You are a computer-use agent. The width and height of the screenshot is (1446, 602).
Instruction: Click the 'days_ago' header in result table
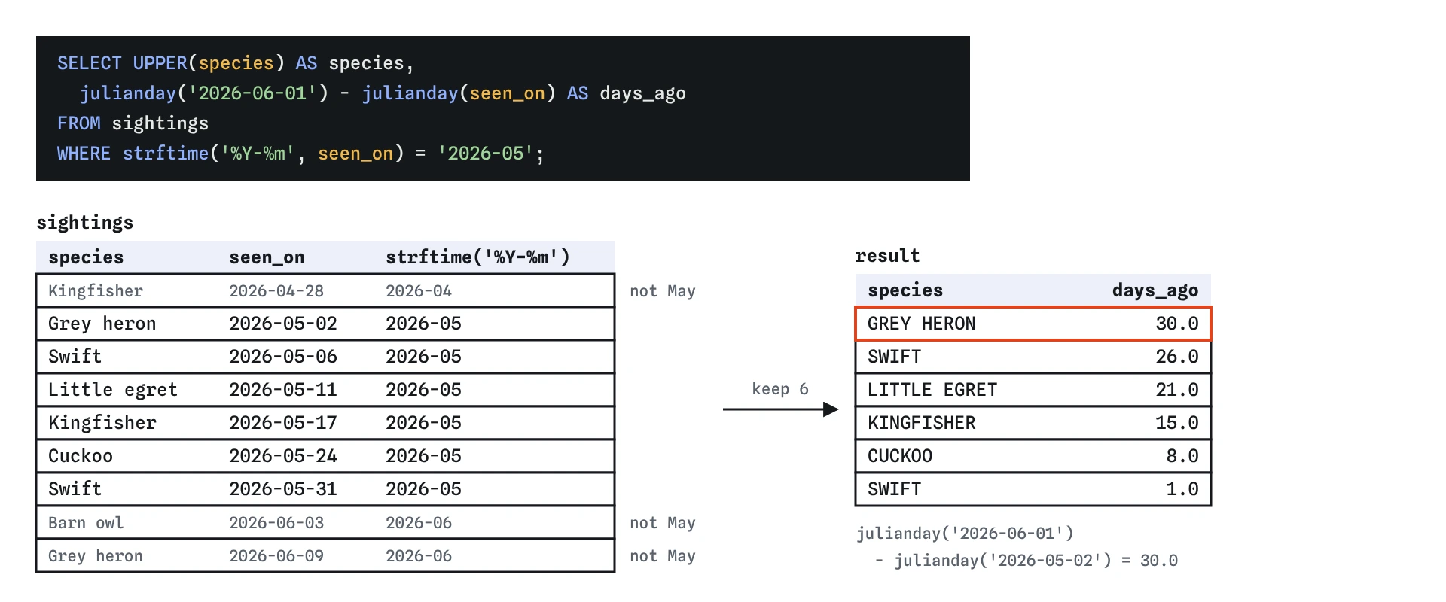1155,290
